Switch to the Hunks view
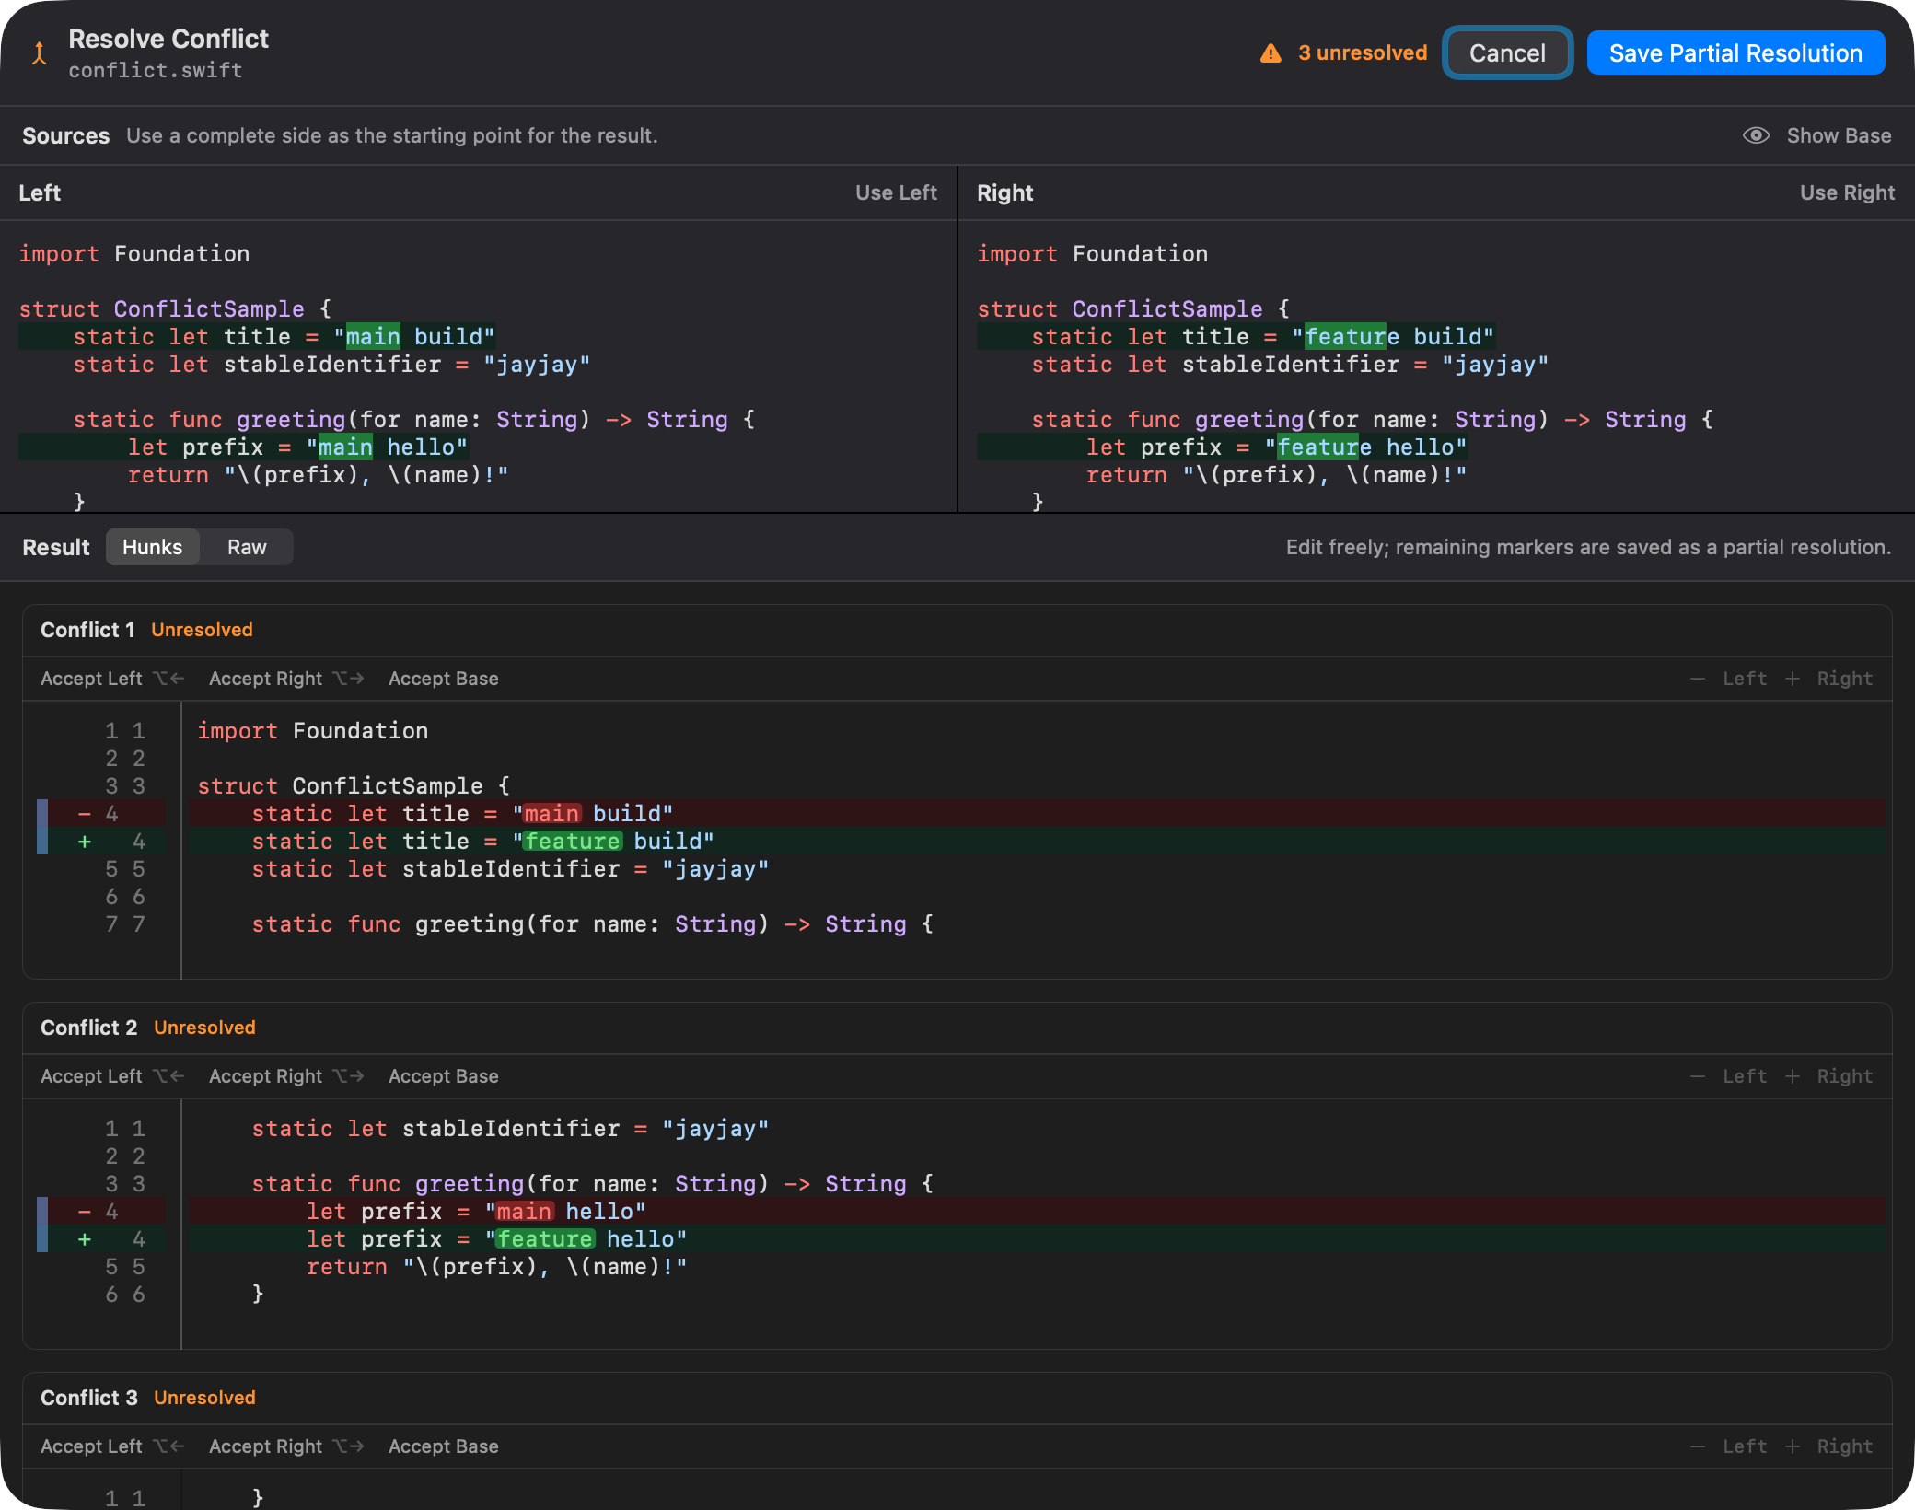Viewport: 1915px width, 1510px height. [153, 547]
